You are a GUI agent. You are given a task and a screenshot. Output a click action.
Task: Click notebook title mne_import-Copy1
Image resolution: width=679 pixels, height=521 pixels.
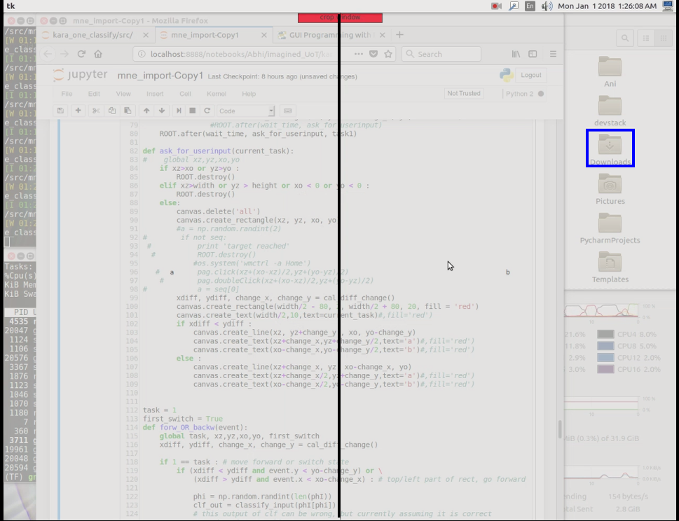coord(160,76)
